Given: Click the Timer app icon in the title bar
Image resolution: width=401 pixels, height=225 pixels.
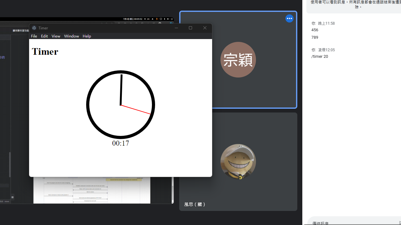Looking at the screenshot, I should (34, 28).
